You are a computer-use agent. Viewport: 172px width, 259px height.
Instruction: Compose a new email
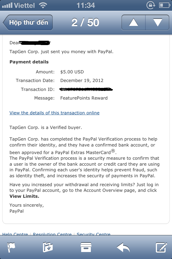161,247
